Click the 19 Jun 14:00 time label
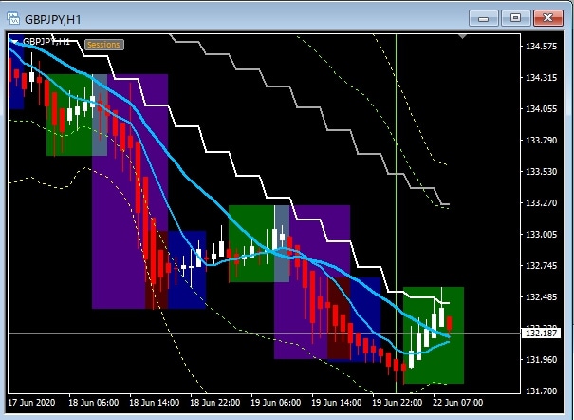574x420 pixels. (x=338, y=403)
